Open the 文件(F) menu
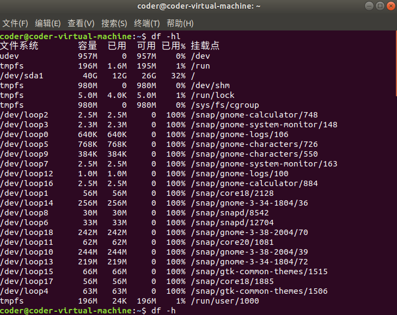This screenshot has width=397, height=315. click(15, 23)
